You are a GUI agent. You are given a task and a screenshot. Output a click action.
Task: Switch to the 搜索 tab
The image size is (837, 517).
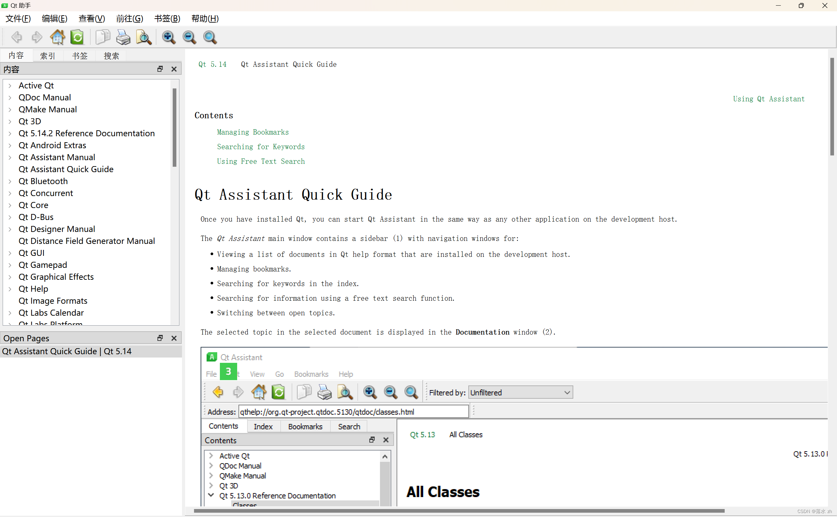[111, 56]
